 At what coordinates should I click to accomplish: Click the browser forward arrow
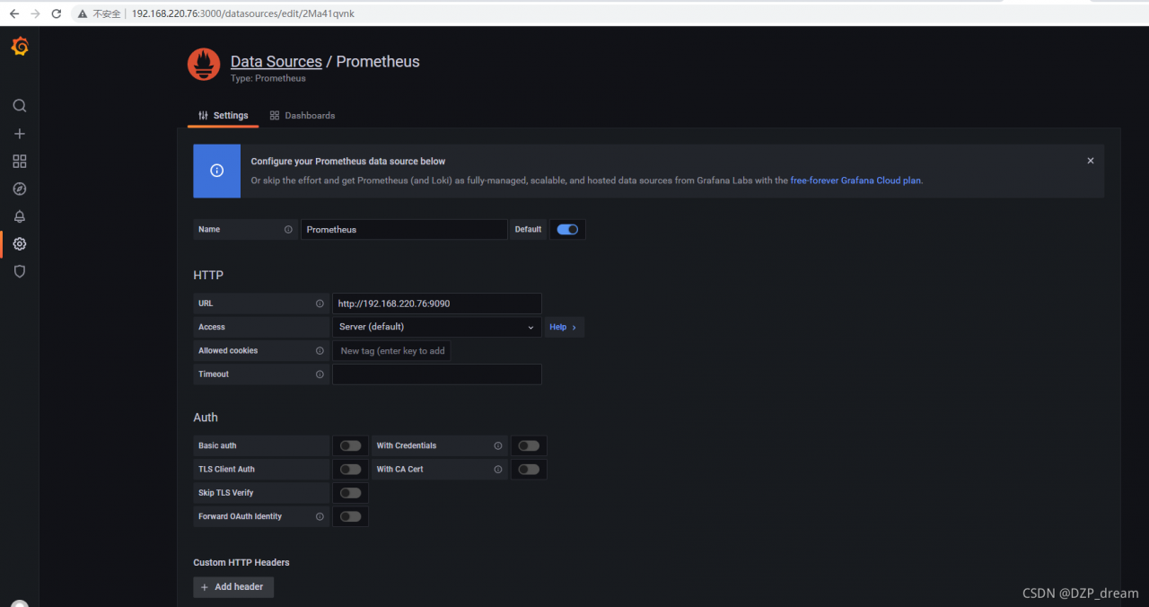click(x=35, y=13)
